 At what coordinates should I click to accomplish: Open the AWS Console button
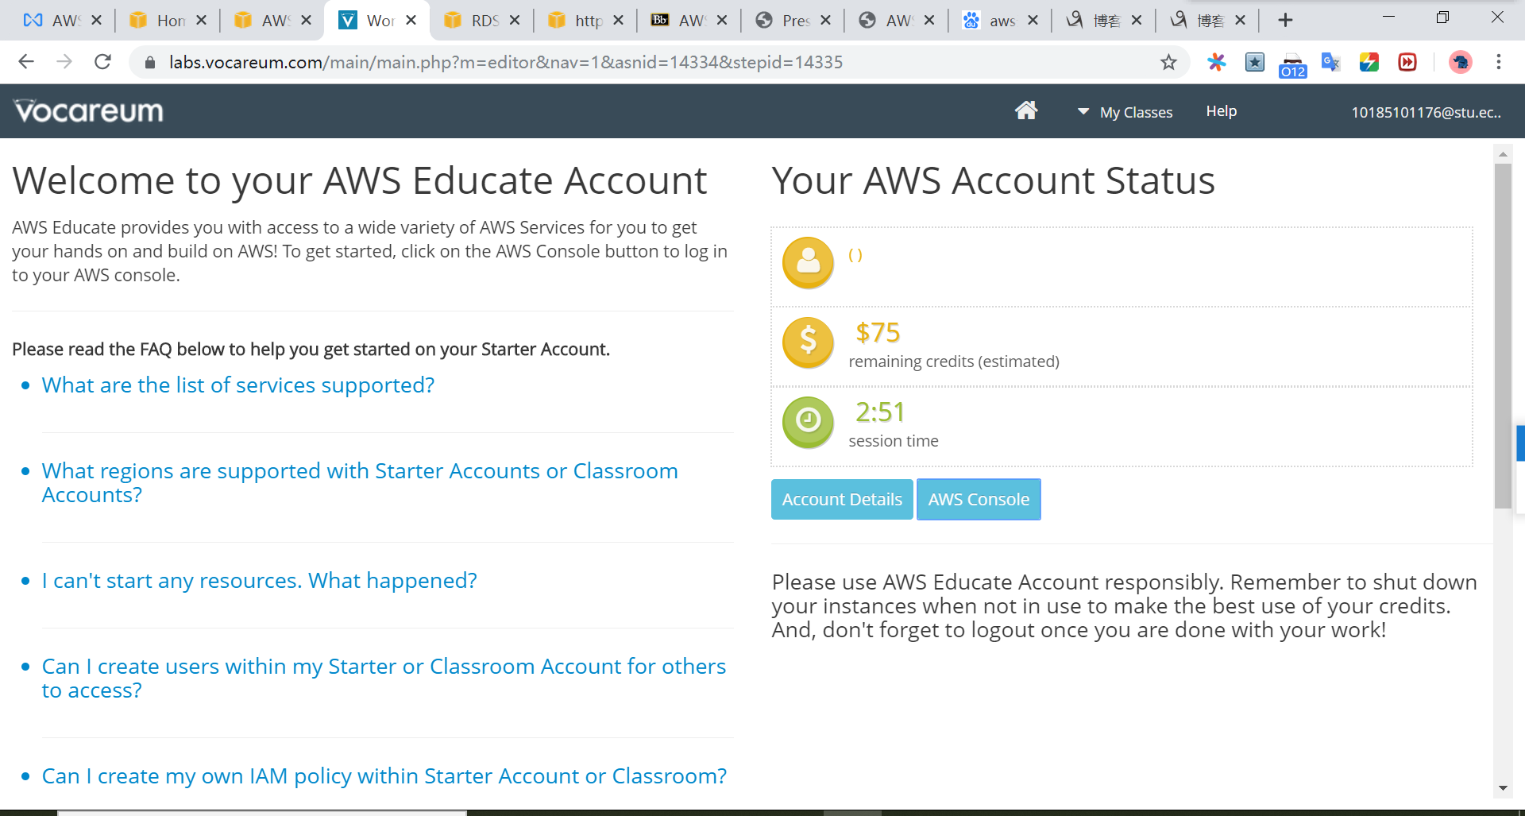979,499
